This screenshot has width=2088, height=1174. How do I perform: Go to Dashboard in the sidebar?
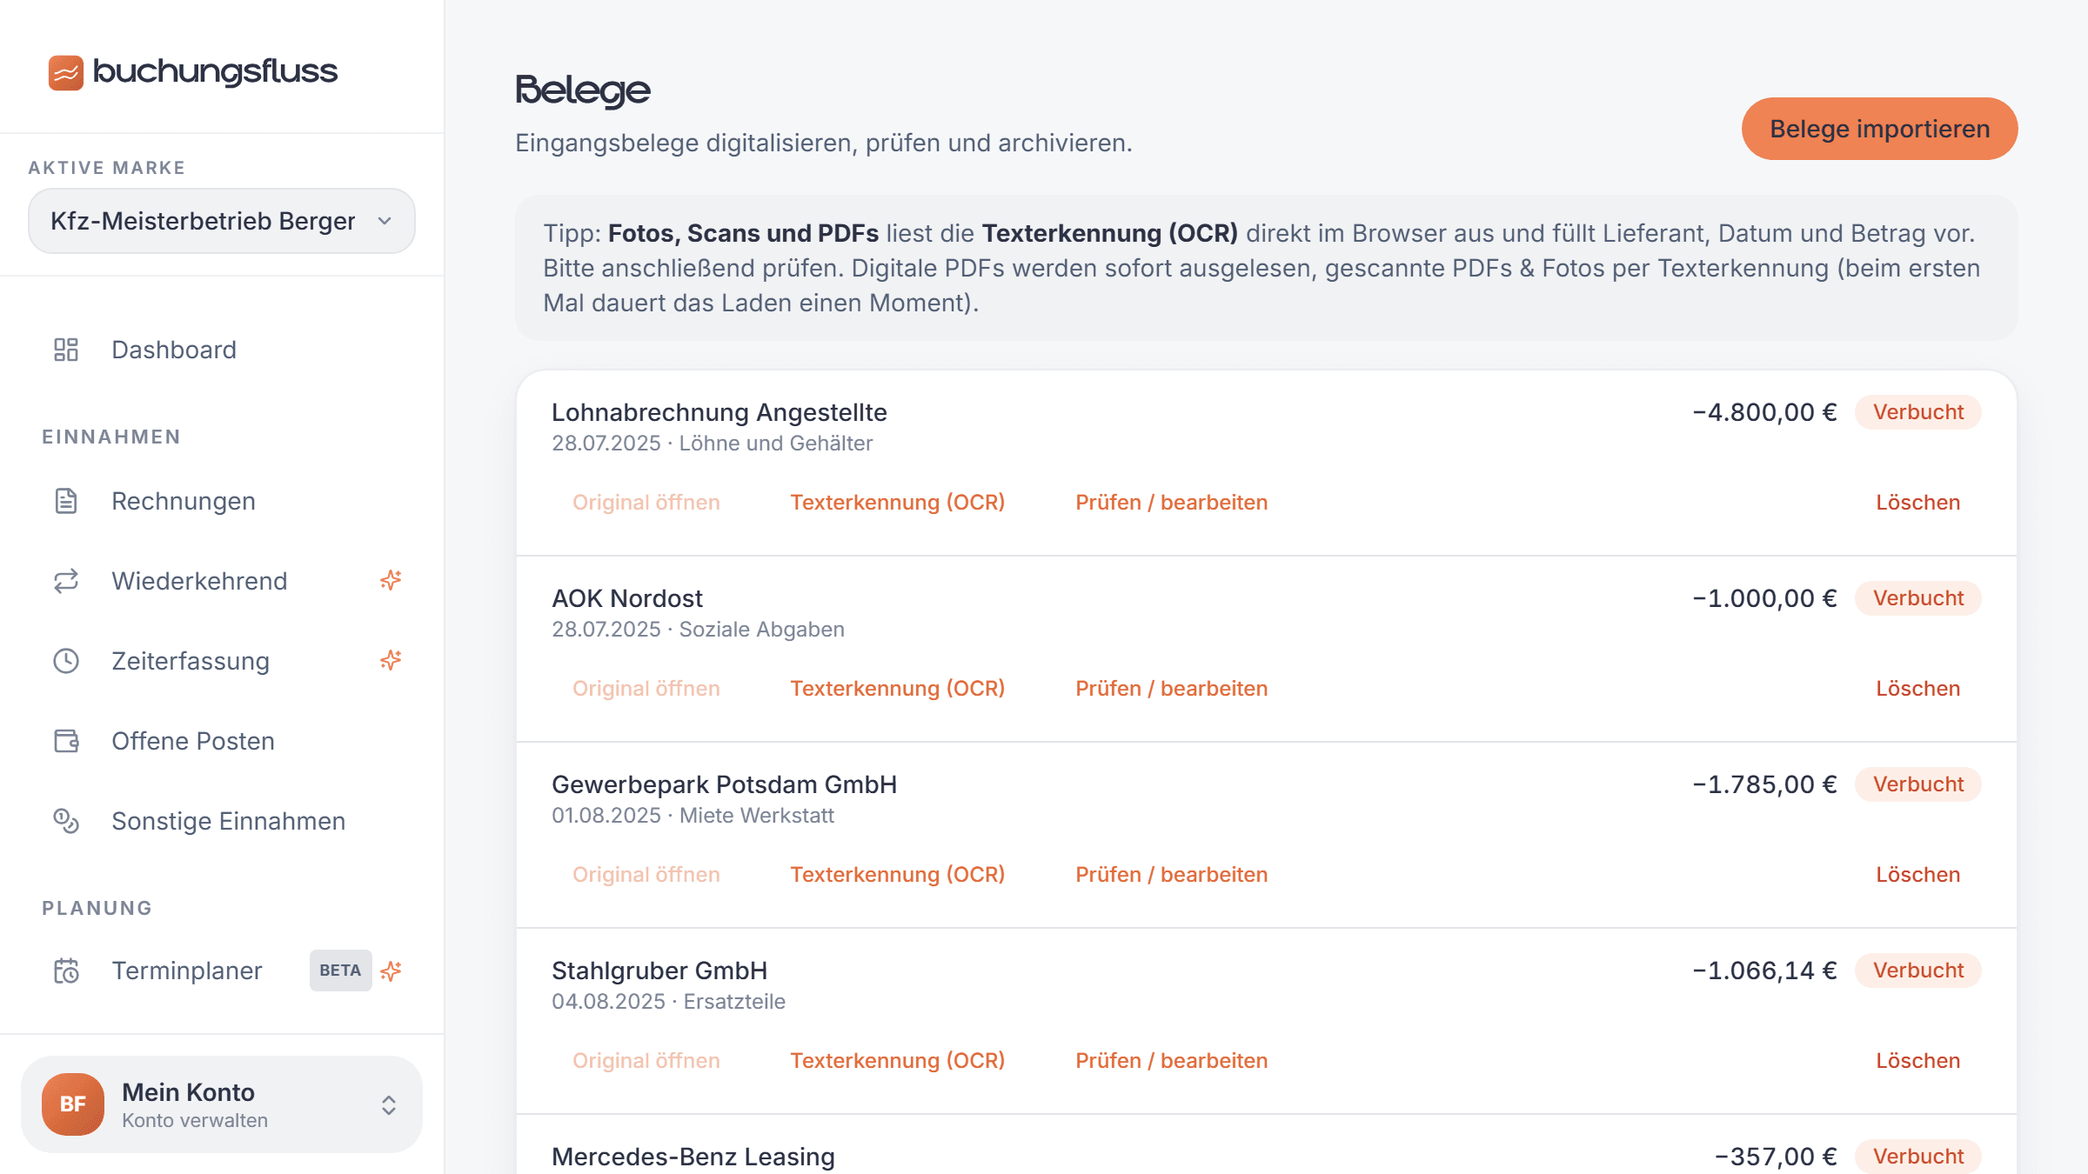tap(174, 350)
